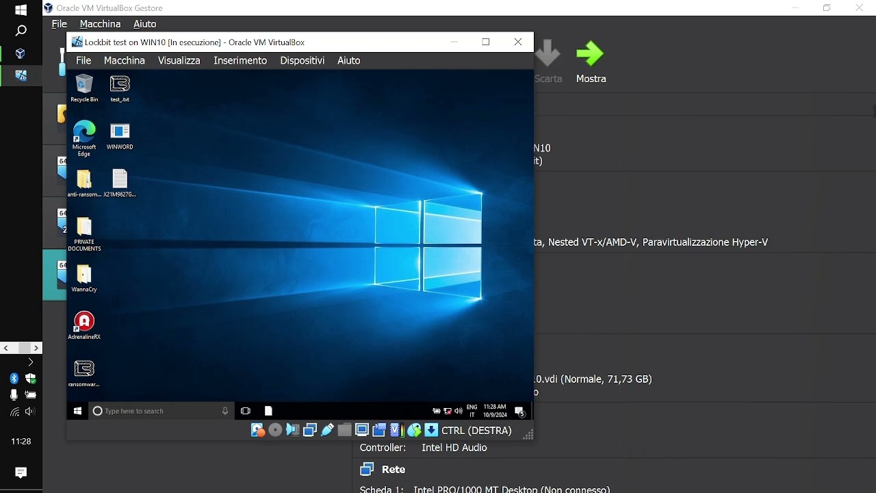This screenshot has width=876, height=493.
Task: Click host horizontal scrollbar right arrow
Action: coord(36,348)
